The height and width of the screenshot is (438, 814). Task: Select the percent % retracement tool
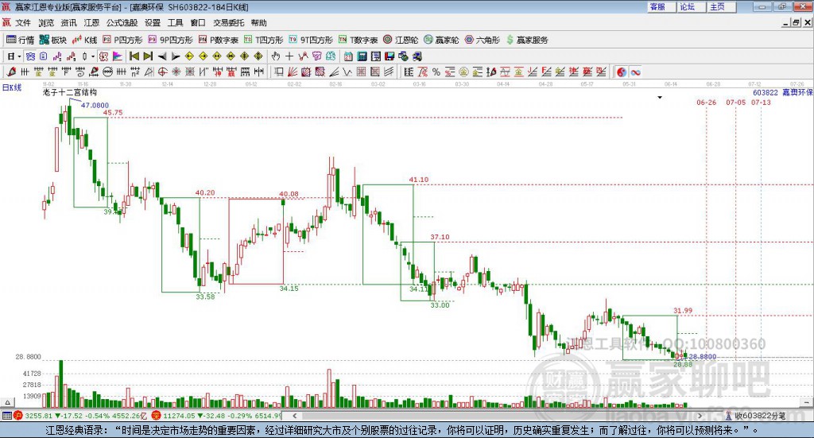click(x=436, y=72)
